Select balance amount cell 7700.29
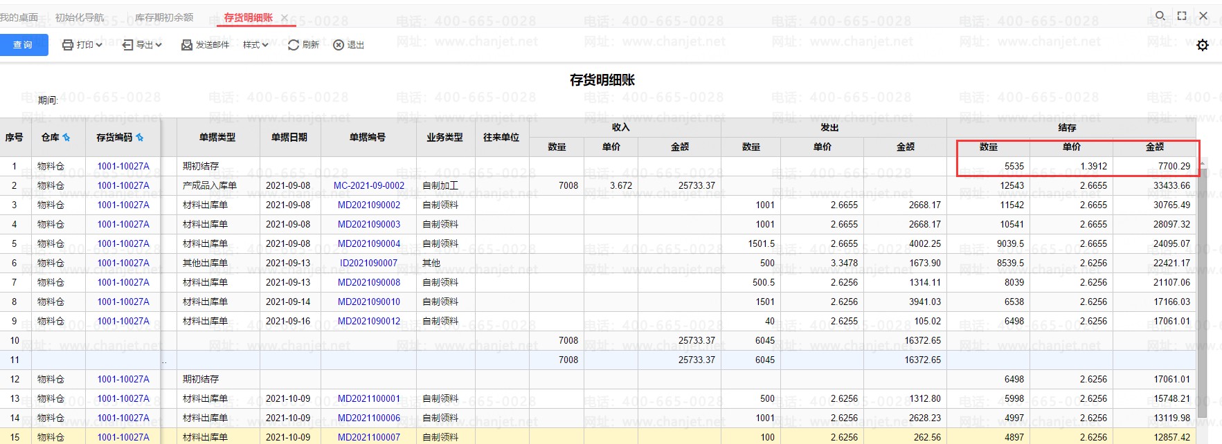 pos(1154,167)
